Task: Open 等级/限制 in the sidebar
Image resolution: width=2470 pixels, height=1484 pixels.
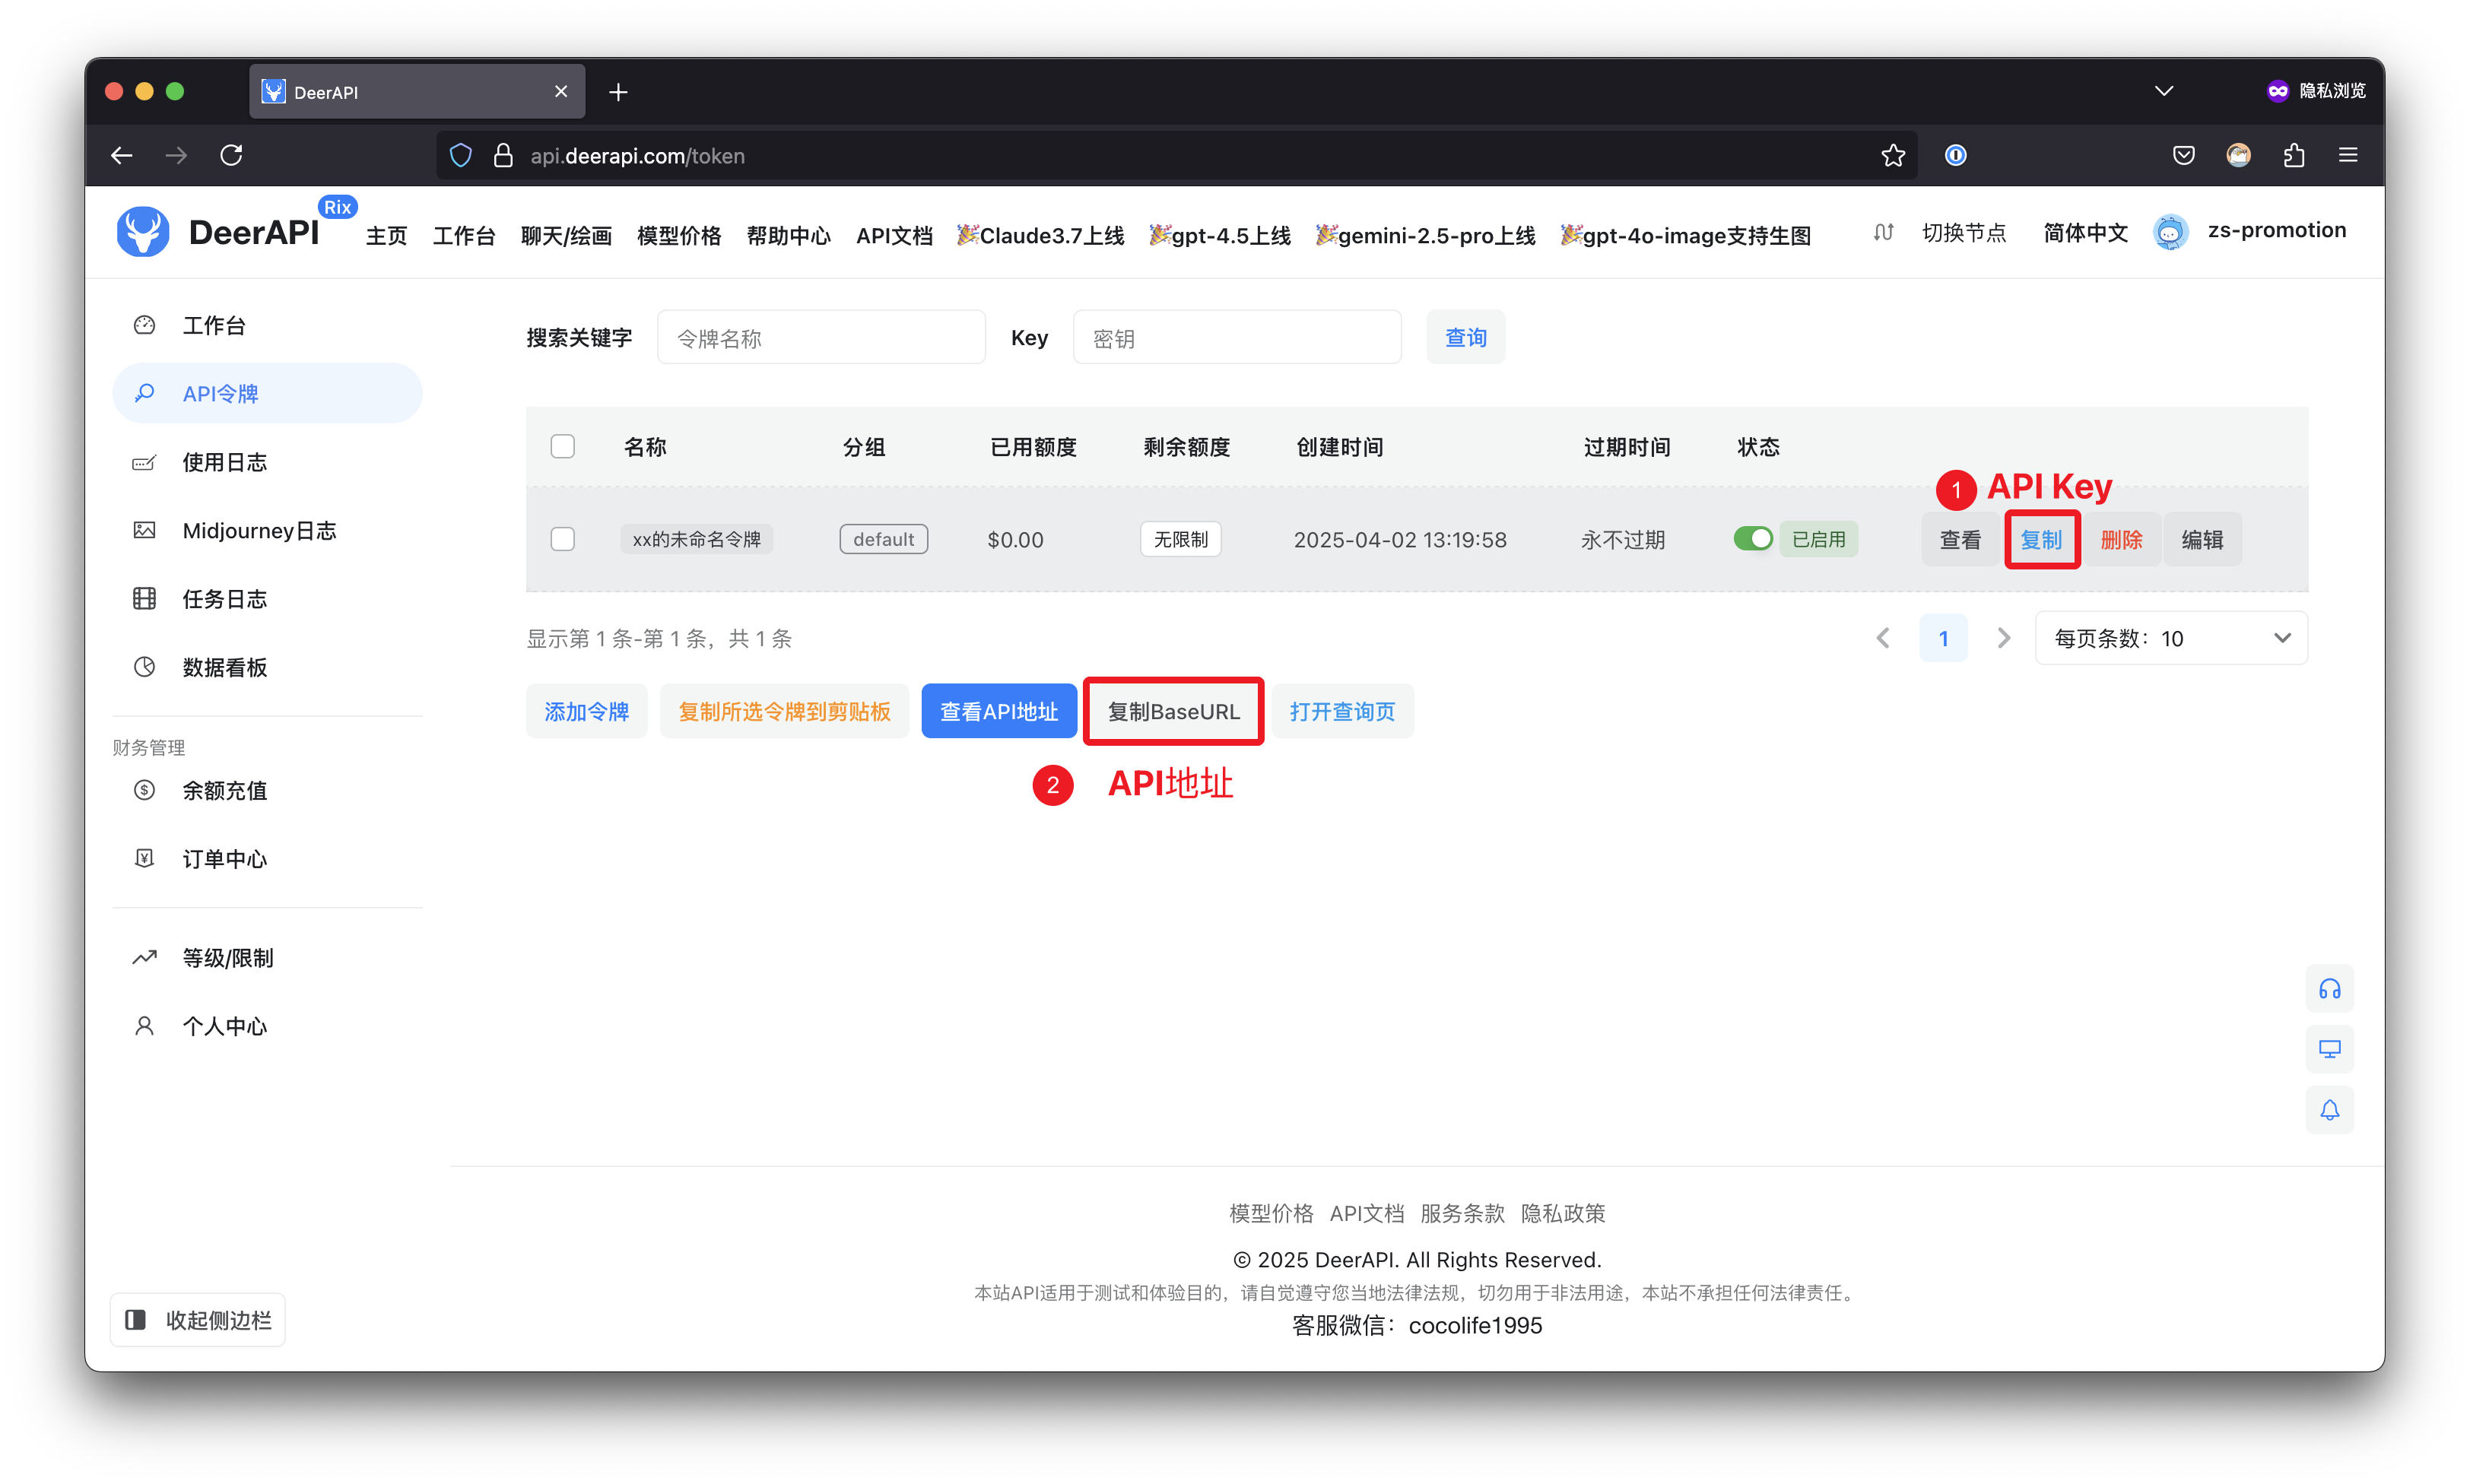Action: (267, 958)
